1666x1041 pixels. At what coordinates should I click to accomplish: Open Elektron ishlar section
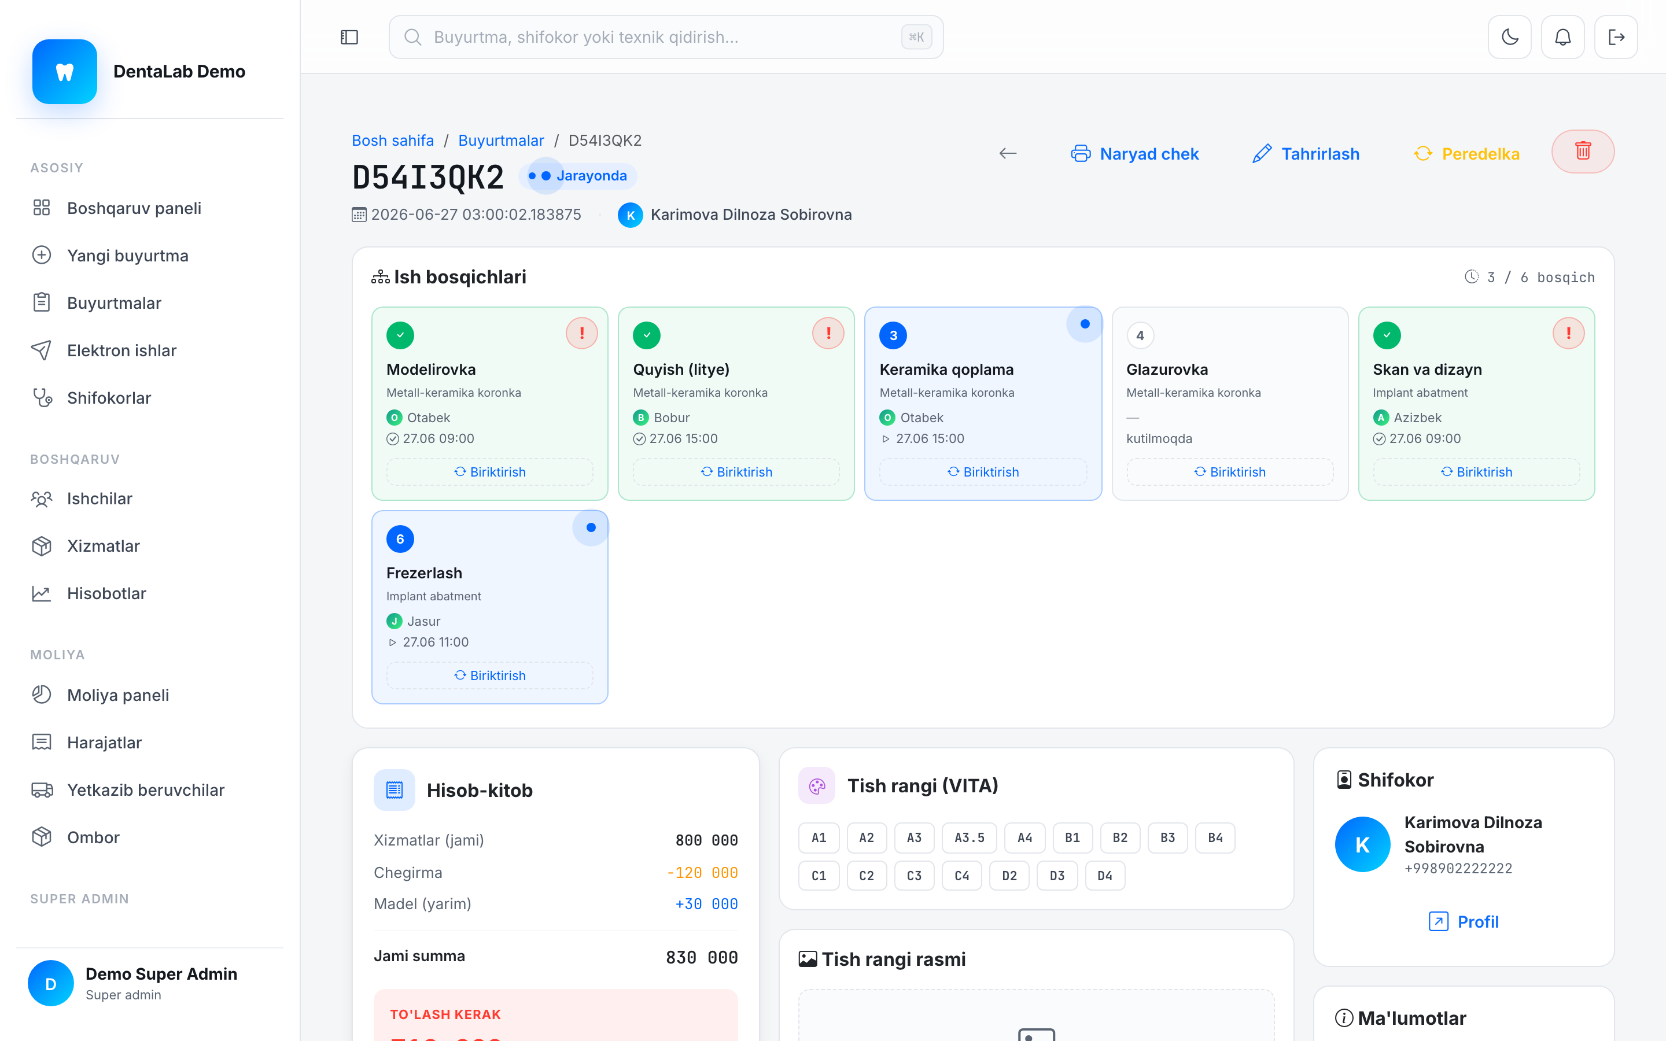[150, 350]
